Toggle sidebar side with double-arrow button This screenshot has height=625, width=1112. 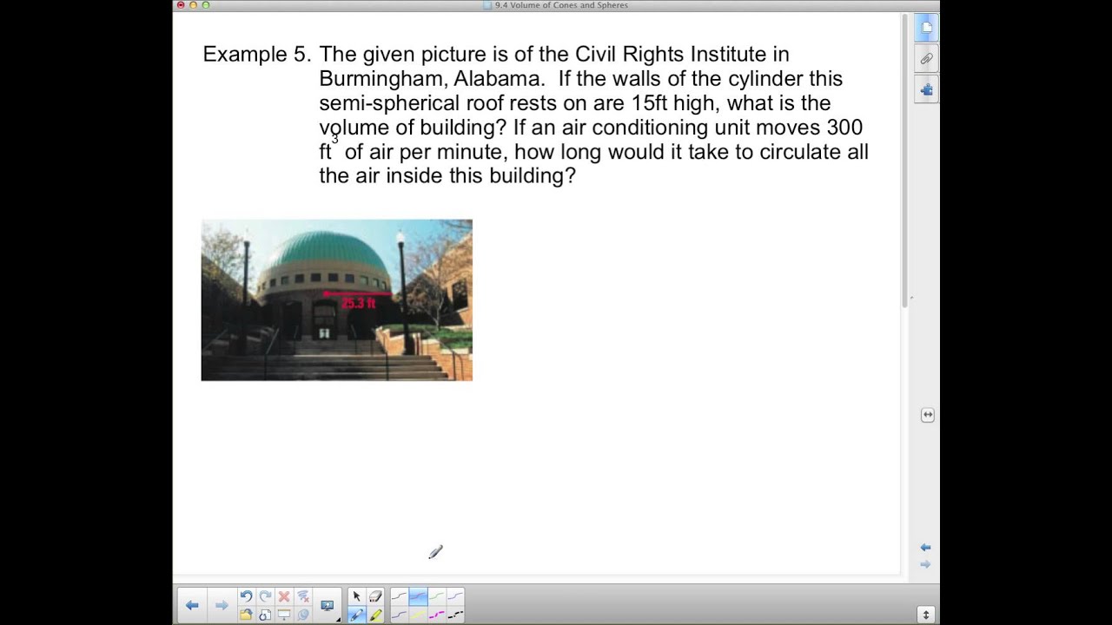click(927, 415)
